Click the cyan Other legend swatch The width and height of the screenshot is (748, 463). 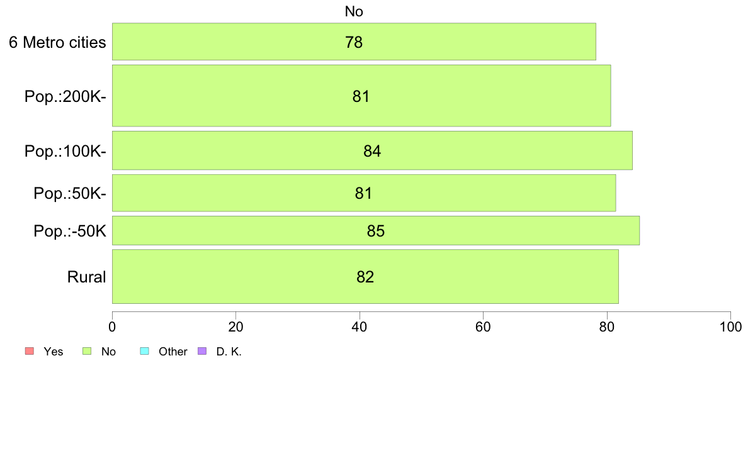145,352
